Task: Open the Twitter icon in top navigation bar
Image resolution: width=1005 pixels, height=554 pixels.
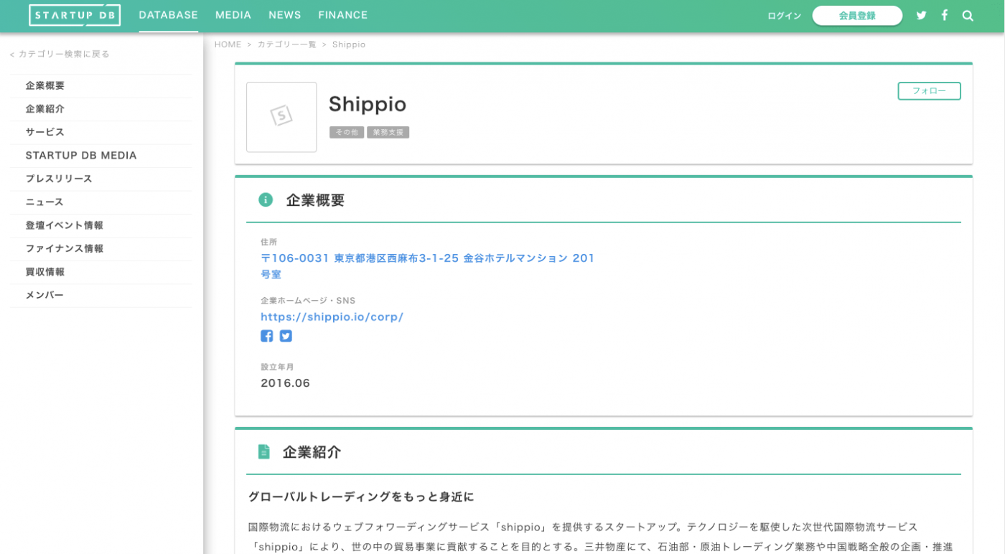Action: click(922, 15)
